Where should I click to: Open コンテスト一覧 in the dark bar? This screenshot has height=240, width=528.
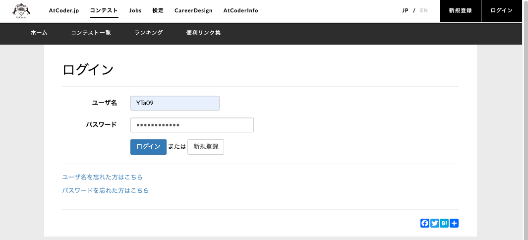click(x=91, y=33)
